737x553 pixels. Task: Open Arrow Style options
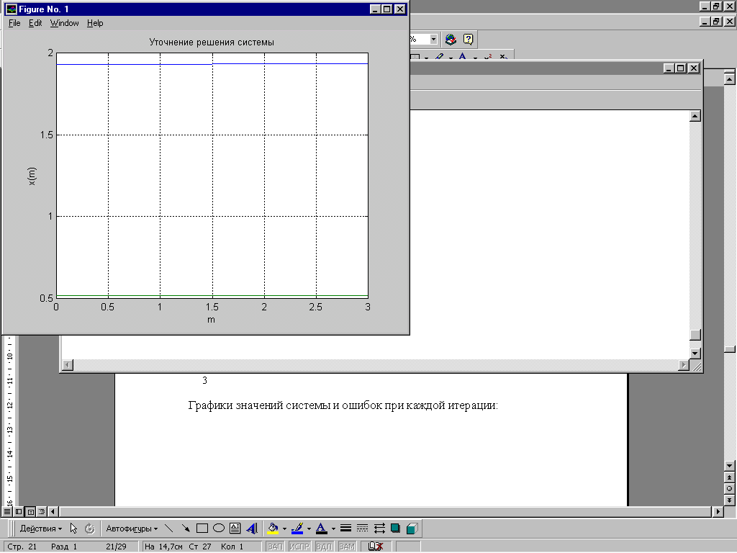pyautogui.click(x=379, y=529)
